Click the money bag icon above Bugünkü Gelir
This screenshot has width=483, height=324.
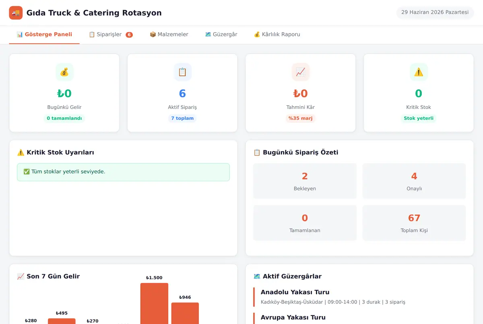(64, 72)
